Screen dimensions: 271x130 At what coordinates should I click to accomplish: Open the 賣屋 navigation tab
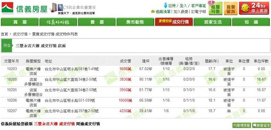click(x=97, y=22)
